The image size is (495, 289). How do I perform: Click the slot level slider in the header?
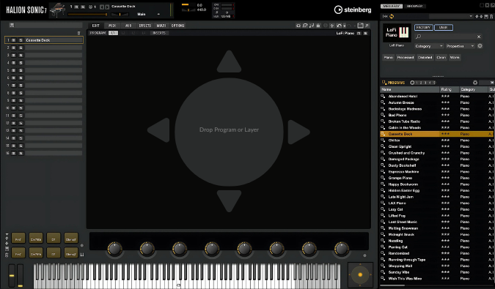click(87, 14)
